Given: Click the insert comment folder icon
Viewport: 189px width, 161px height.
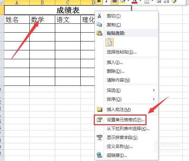Looking at the screenshot, I should coord(99,109).
